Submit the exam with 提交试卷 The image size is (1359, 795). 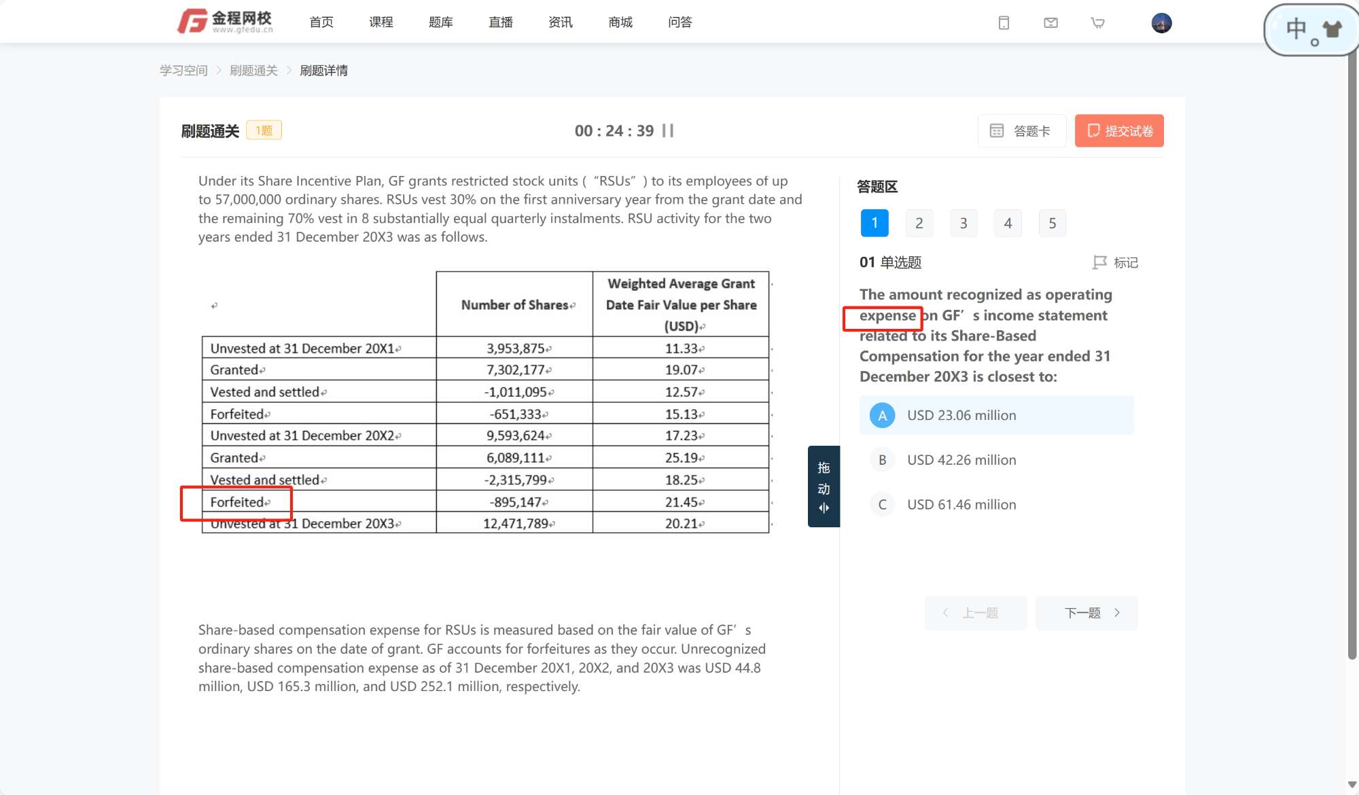[1119, 130]
